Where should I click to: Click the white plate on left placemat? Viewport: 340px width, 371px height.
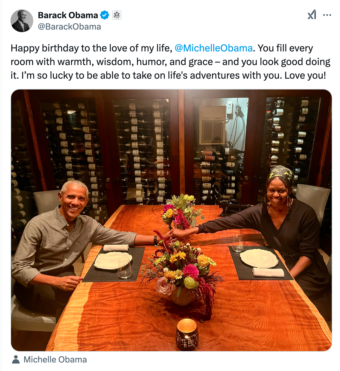pyautogui.click(x=113, y=260)
